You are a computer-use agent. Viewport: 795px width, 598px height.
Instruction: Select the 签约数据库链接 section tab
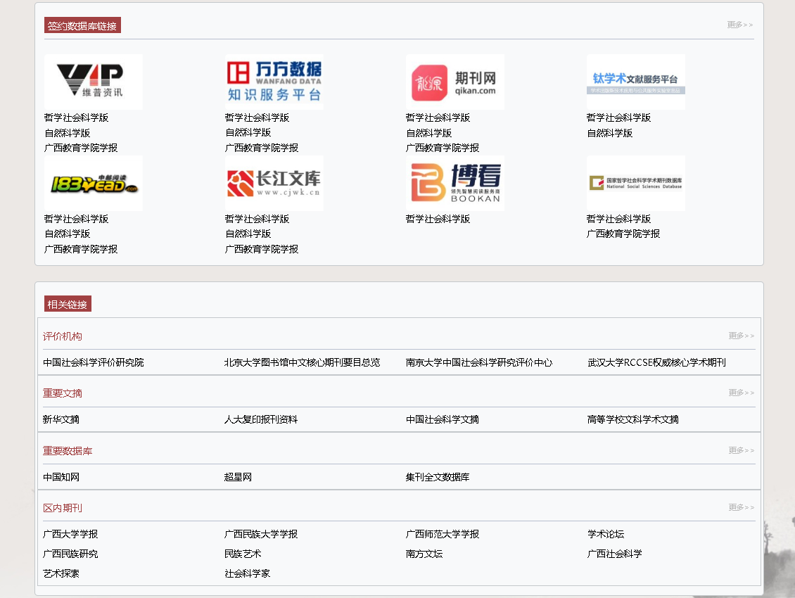coord(82,26)
